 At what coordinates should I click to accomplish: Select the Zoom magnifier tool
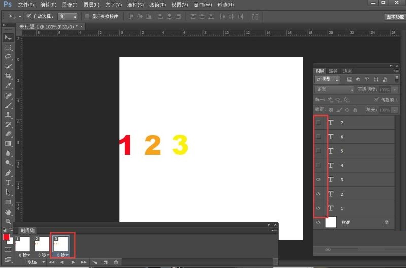pyautogui.click(x=8, y=222)
